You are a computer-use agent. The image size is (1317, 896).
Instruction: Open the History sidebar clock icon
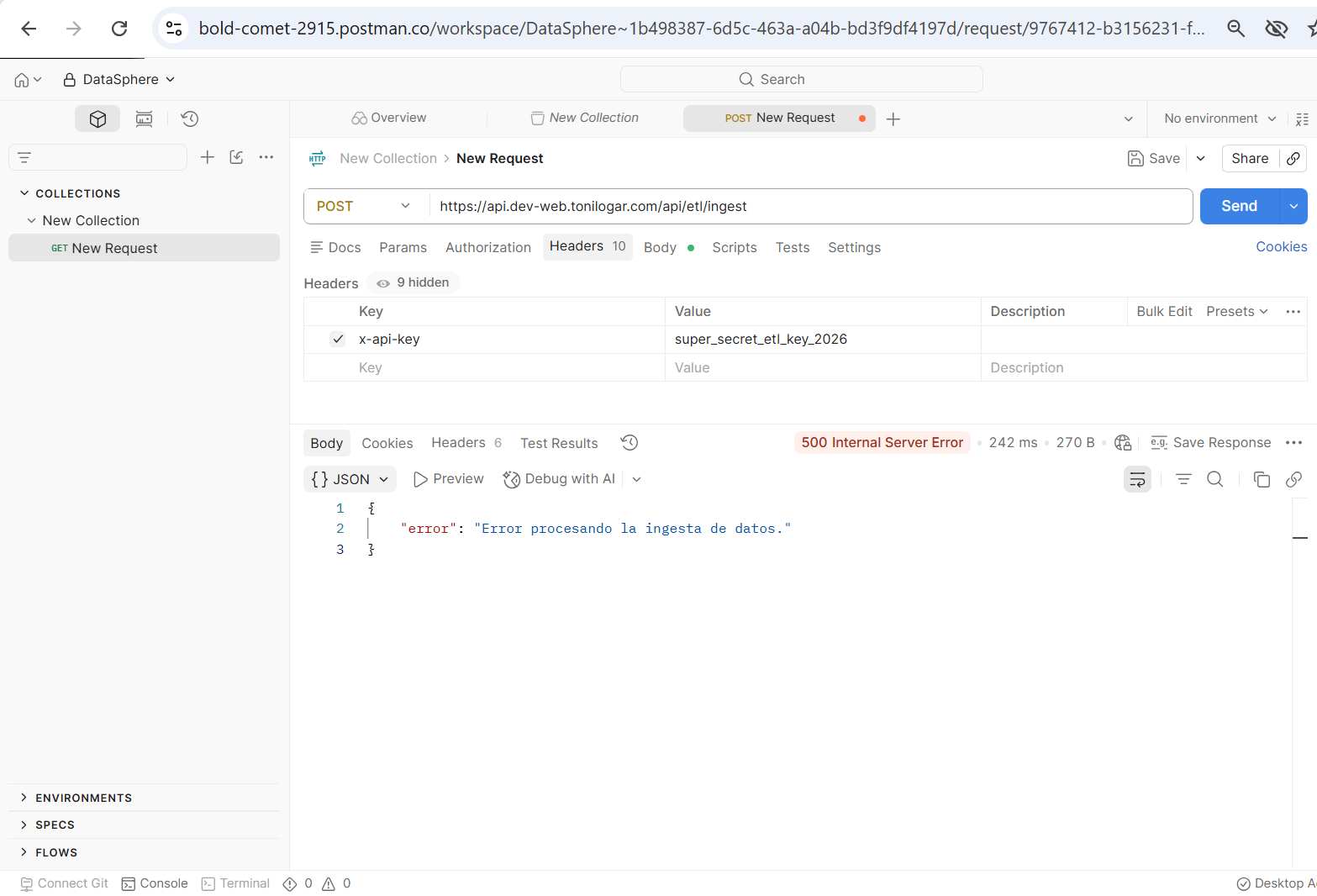click(190, 119)
